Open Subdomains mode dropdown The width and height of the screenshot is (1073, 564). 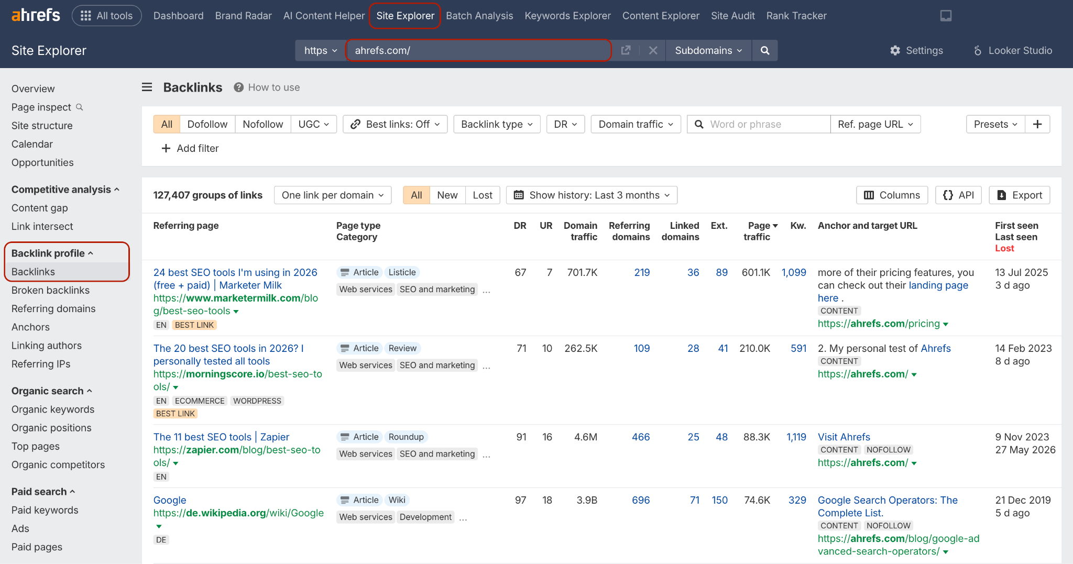tap(708, 50)
